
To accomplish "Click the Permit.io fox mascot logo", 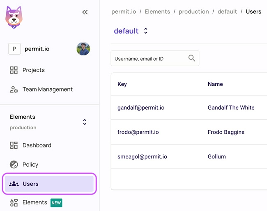I will click(x=14, y=17).
